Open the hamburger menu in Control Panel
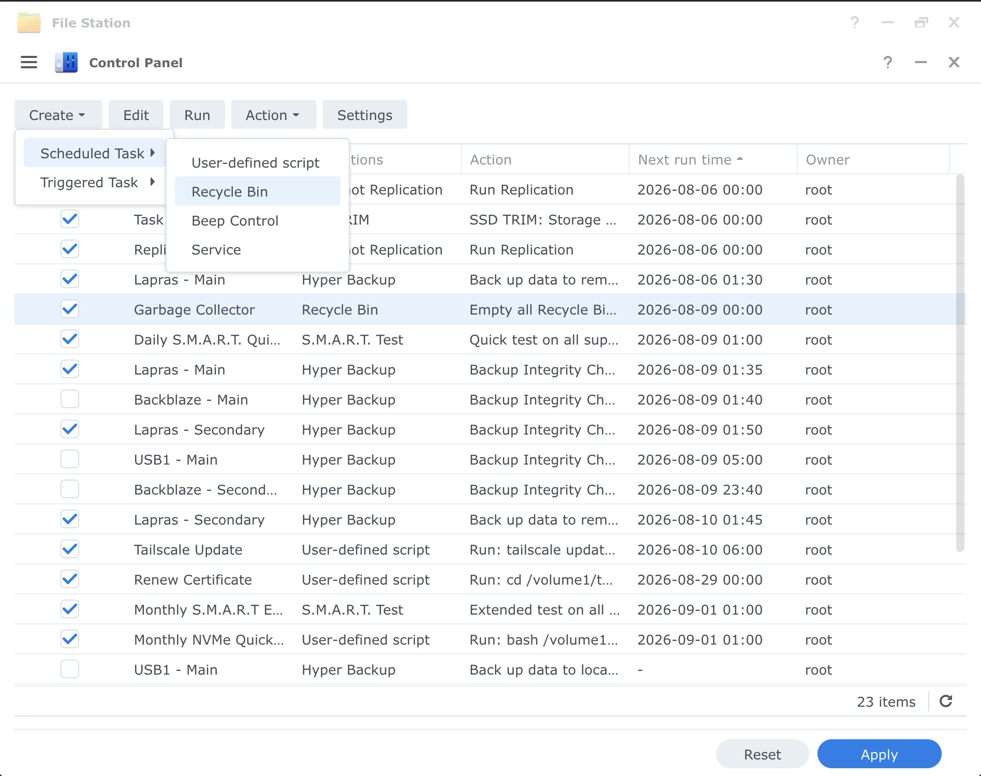This screenshot has width=981, height=776. (x=29, y=63)
